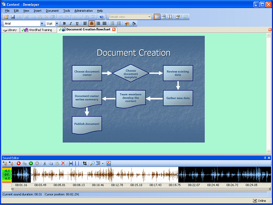Image resolution: width=273 pixels, height=205 pixels.
Task: Click the zoom magnifier in the Sound Editor
Action: pos(93,163)
